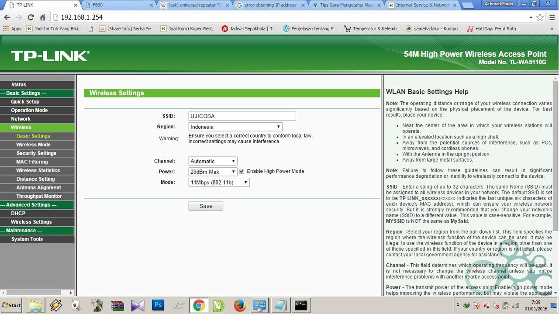Open the Mode dropdown
This screenshot has height=314, width=559.
219,183
